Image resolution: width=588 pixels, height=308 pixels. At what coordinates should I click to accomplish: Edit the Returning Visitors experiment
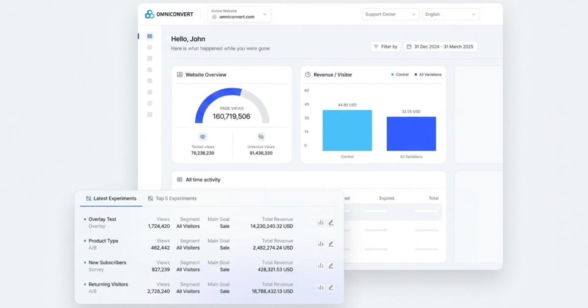[x=331, y=288]
